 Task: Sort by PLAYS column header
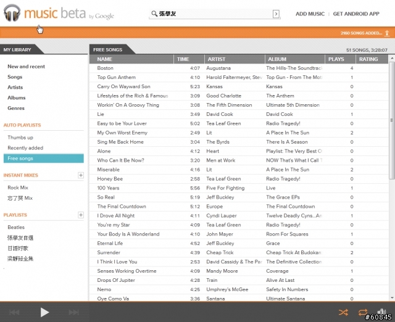(340, 59)
